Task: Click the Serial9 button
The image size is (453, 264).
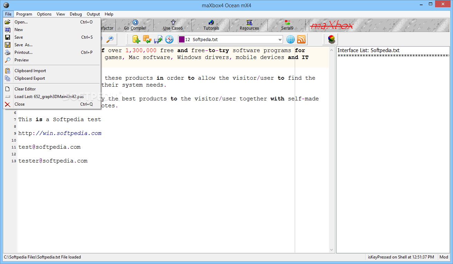Action: point(287,25)
